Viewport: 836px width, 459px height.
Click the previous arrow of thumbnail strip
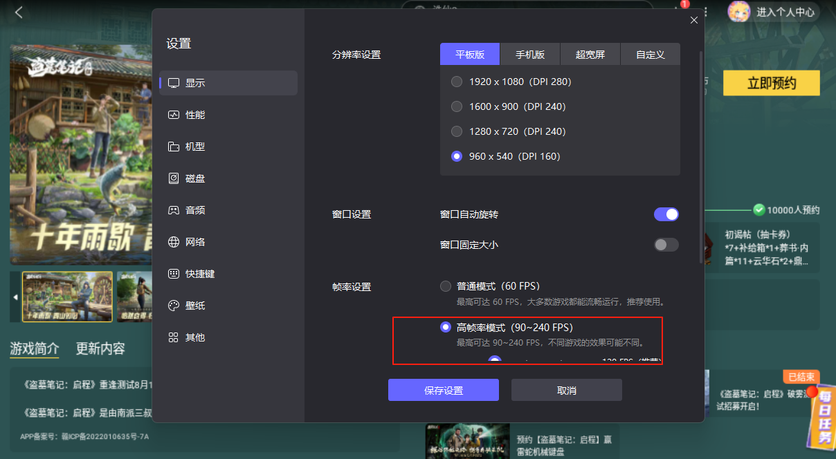[x=15, y=297]
